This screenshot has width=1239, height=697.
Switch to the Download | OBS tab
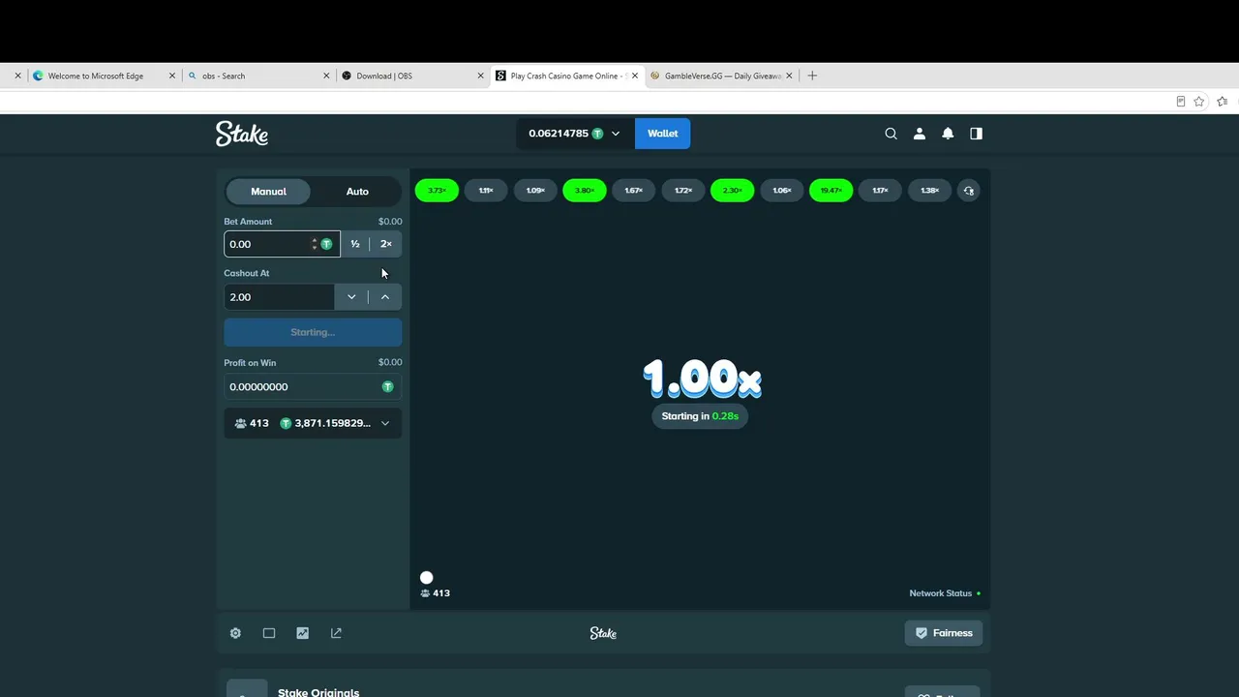pyautogui.click(x=384, y=76)
